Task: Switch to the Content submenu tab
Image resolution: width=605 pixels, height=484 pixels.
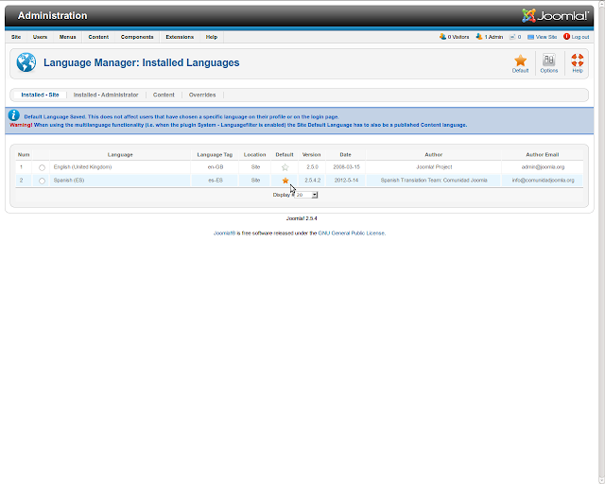Action: click(x=164, y=95)
